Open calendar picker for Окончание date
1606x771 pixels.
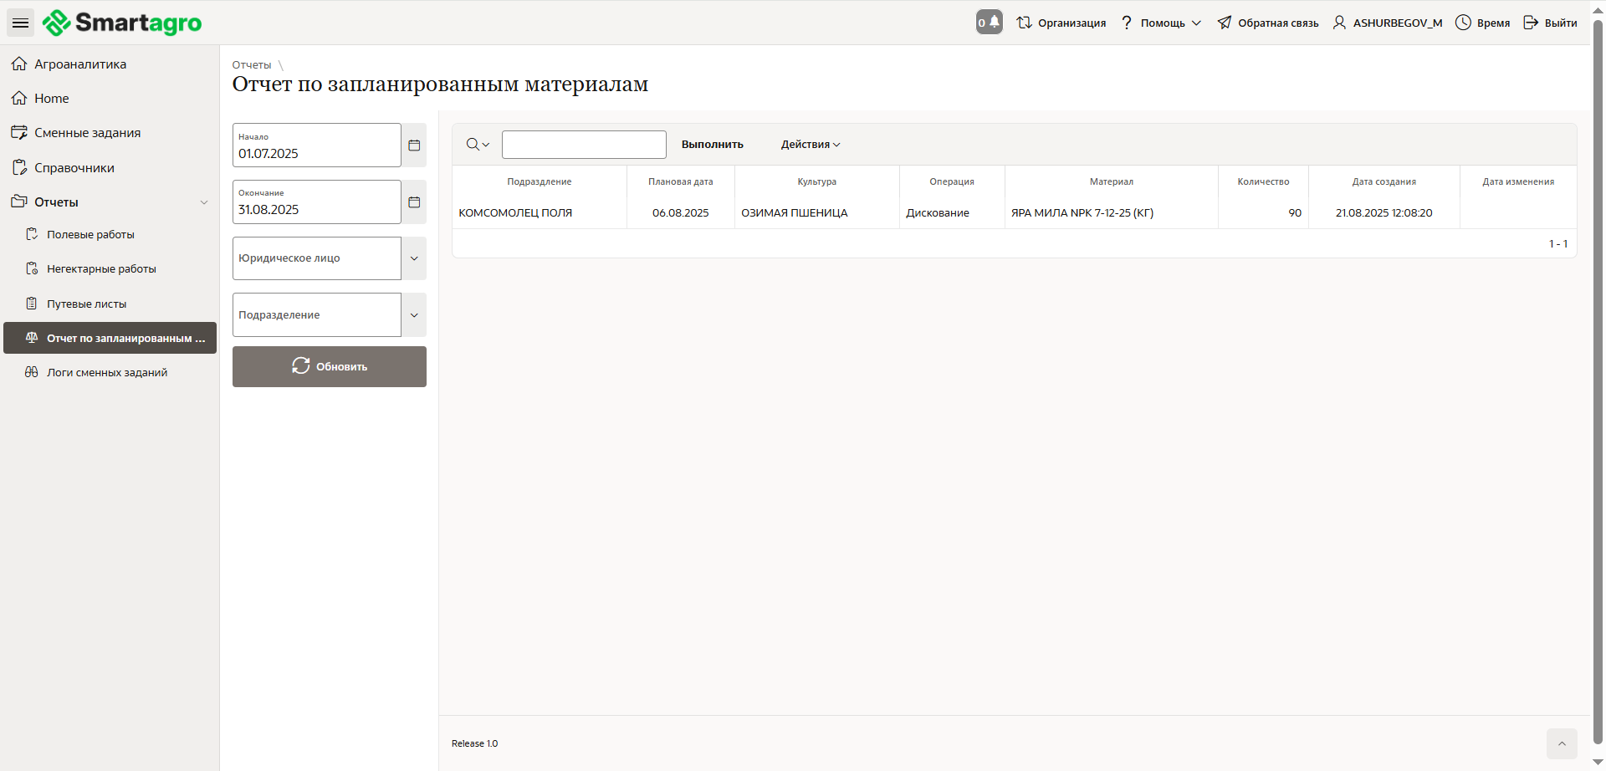[414, 202]
